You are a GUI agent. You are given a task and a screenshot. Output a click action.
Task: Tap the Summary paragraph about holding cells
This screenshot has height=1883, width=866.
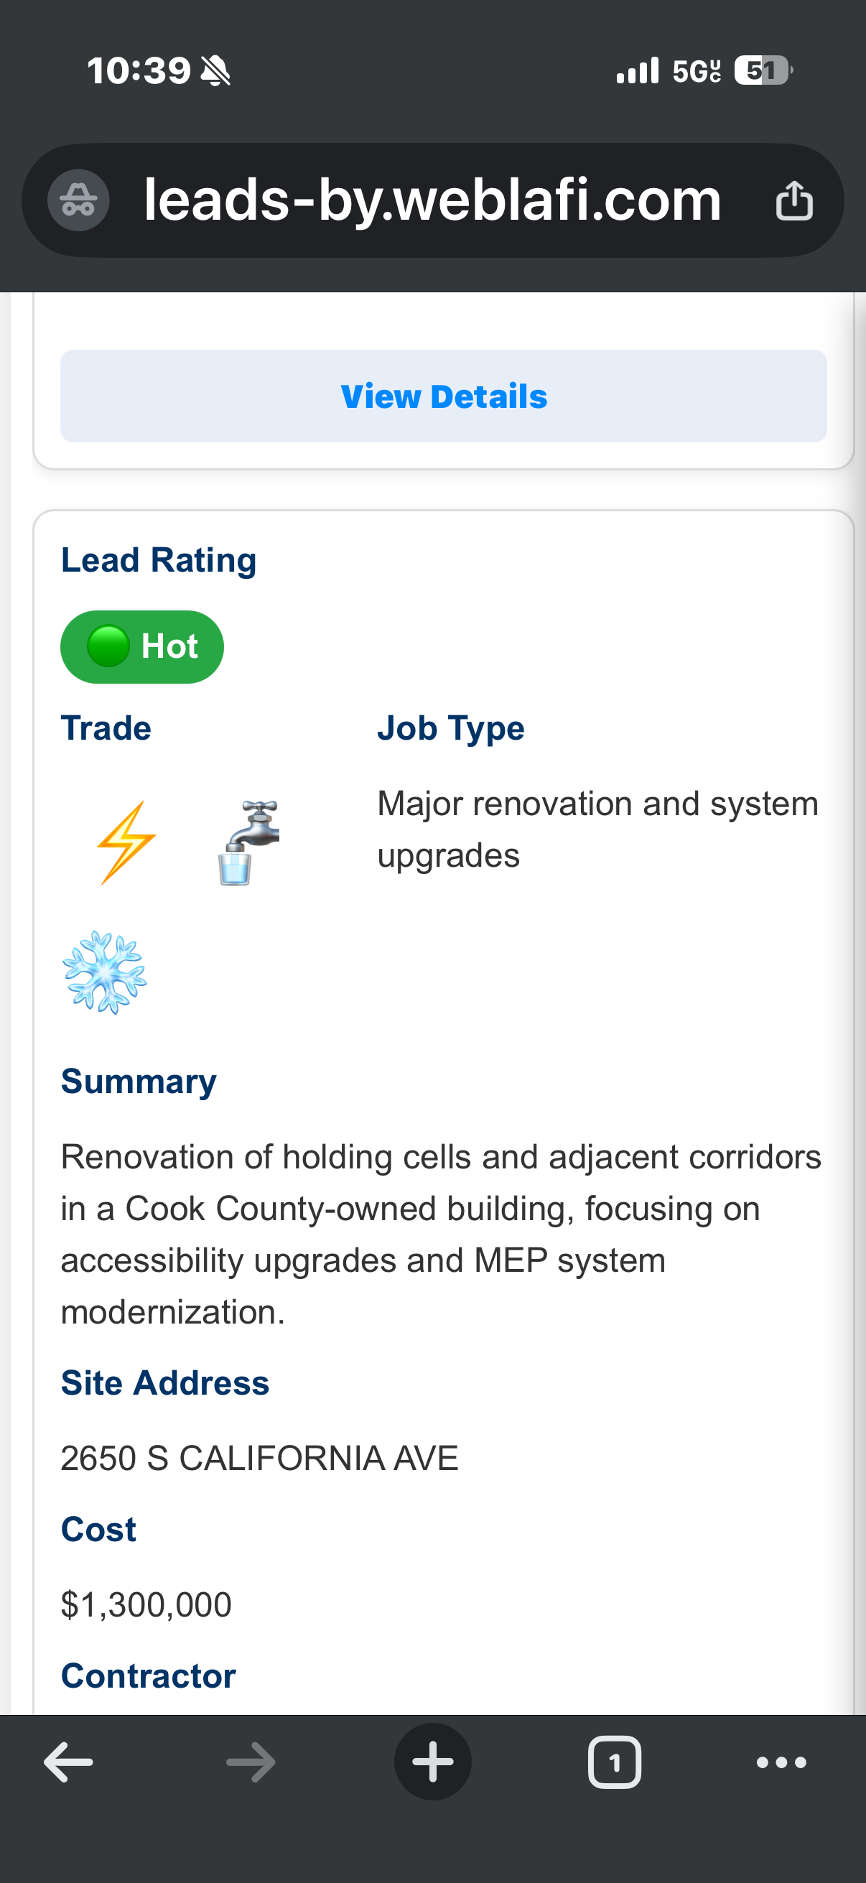pyautogui.click(x=441, y=1235)
